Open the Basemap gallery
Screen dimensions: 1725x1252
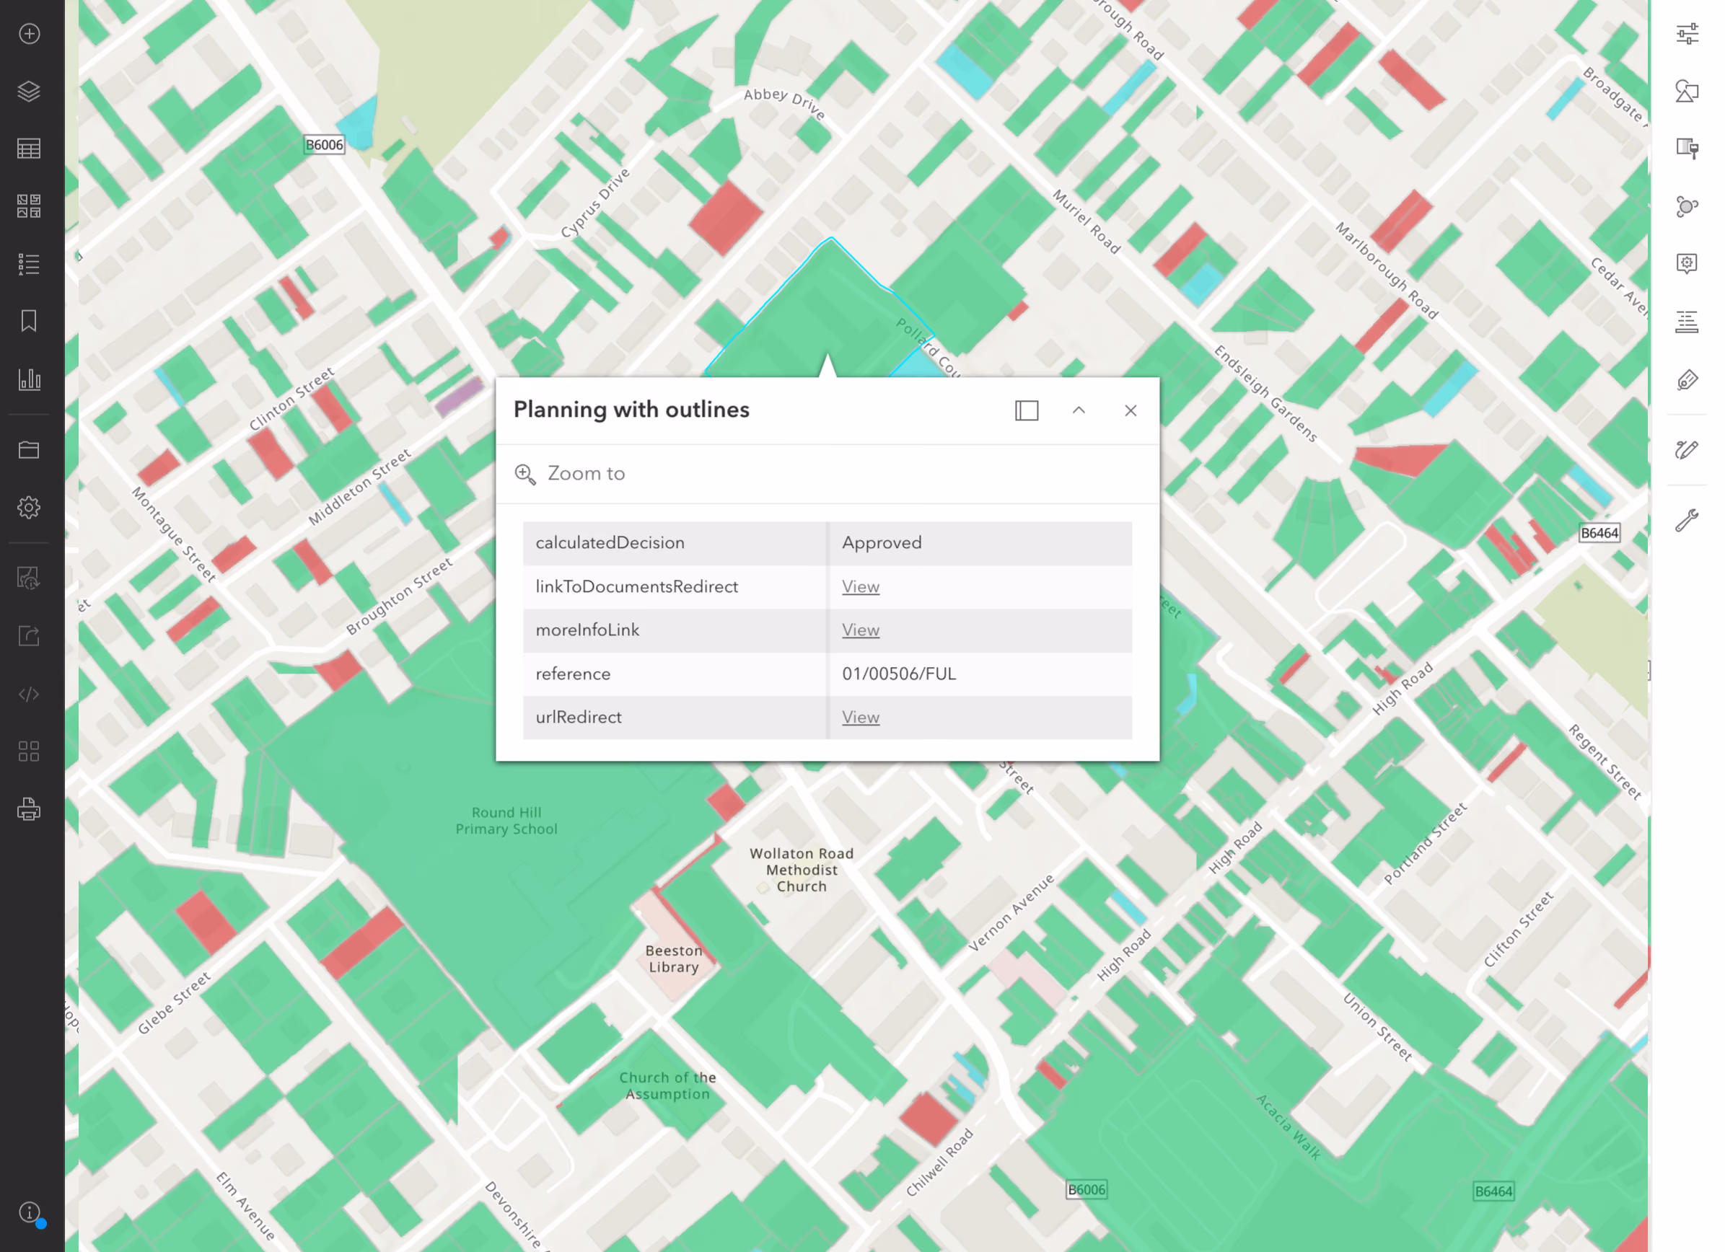pyautogui.click(x=29, y=206)
